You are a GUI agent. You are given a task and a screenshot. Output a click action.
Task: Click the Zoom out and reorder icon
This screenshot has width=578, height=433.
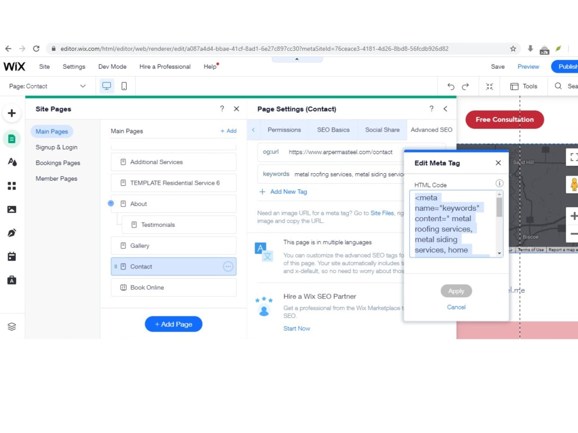[490, 86]
